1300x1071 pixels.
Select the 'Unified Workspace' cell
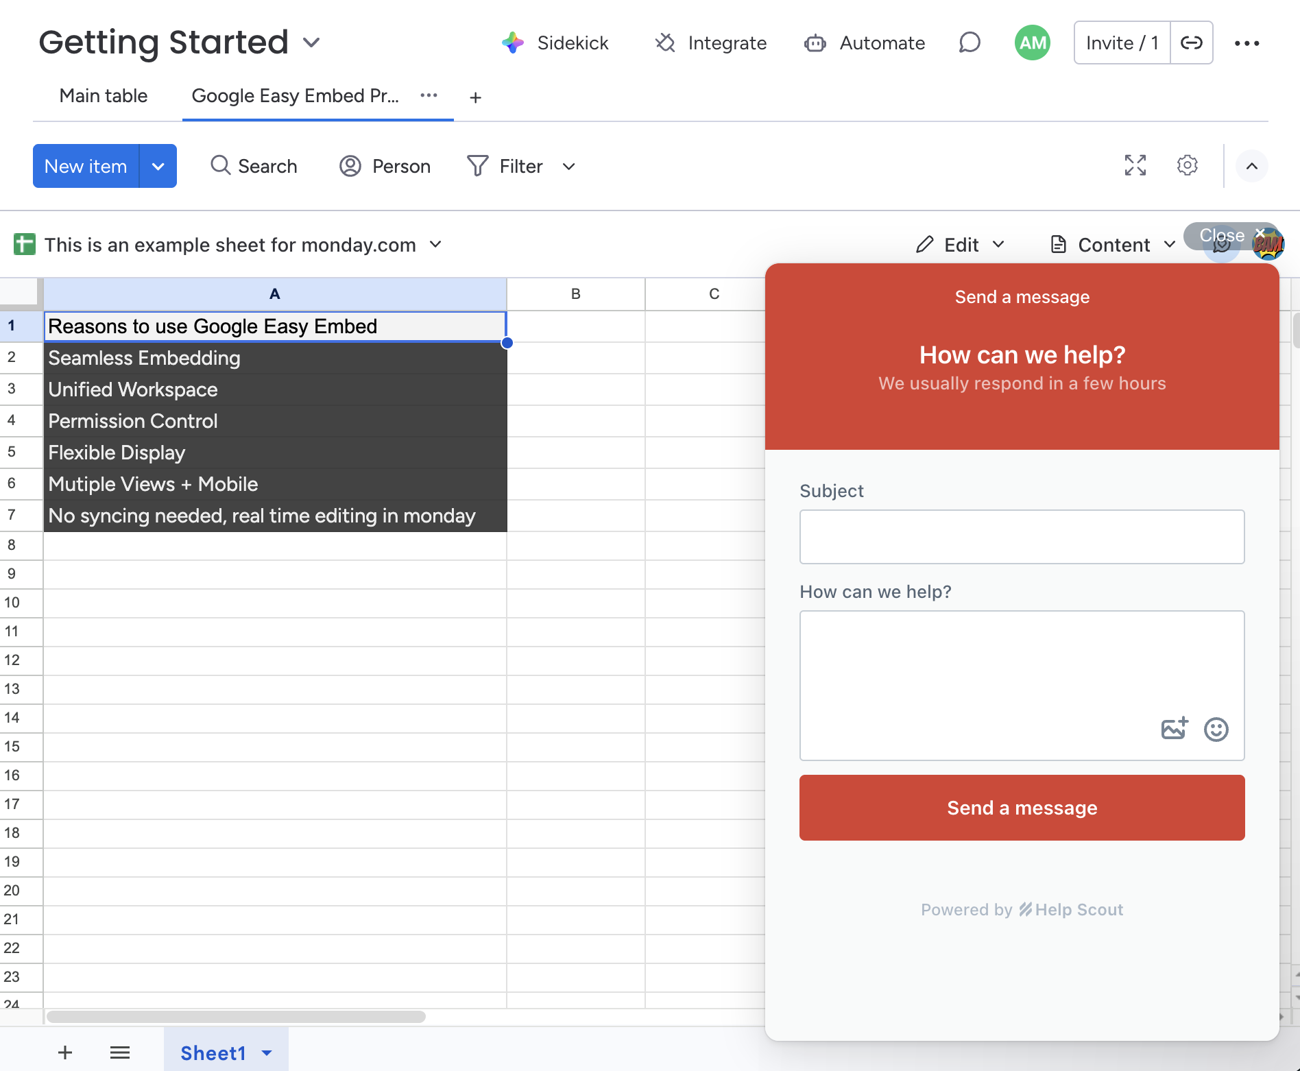tap(275, 389)
